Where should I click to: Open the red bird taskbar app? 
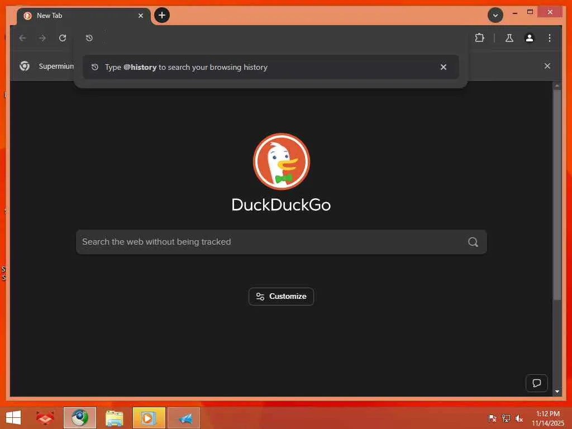coord(45,418)
